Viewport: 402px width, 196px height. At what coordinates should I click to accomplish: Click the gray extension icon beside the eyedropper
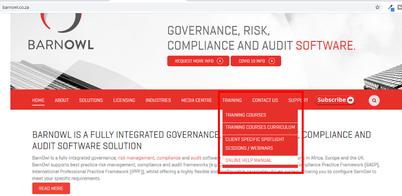[x=400, y=7]
